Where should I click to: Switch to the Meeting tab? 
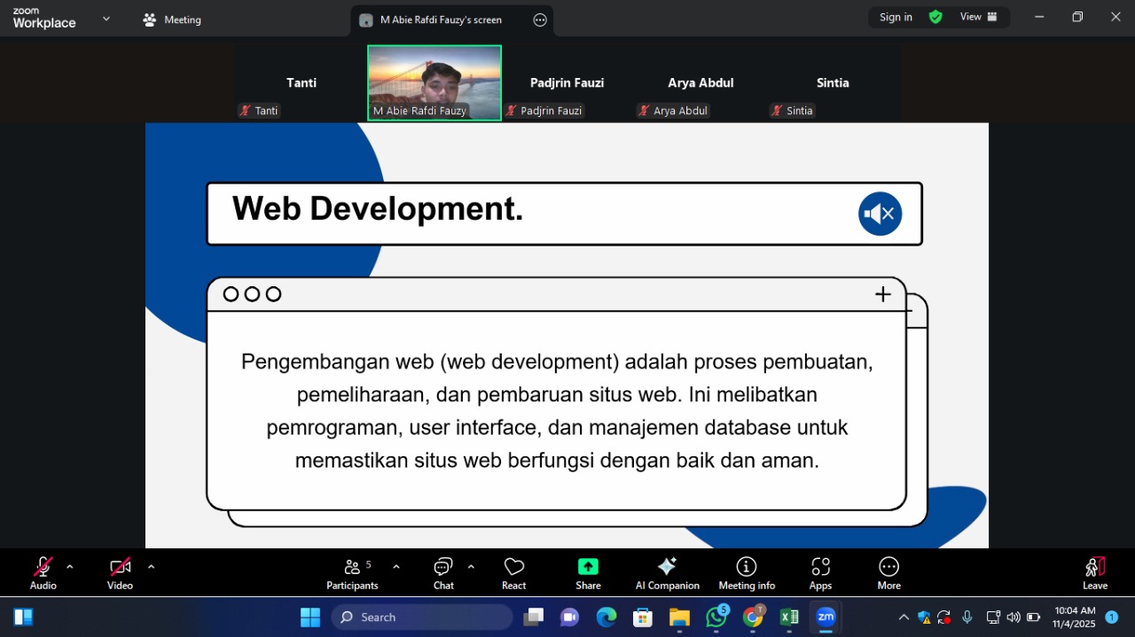coord(173,19)
